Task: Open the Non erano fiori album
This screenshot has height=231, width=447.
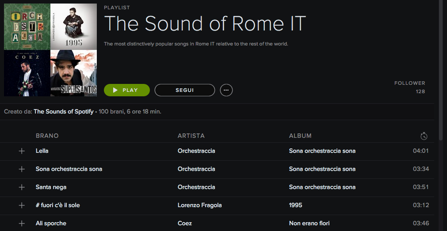Action: point(309,223)
